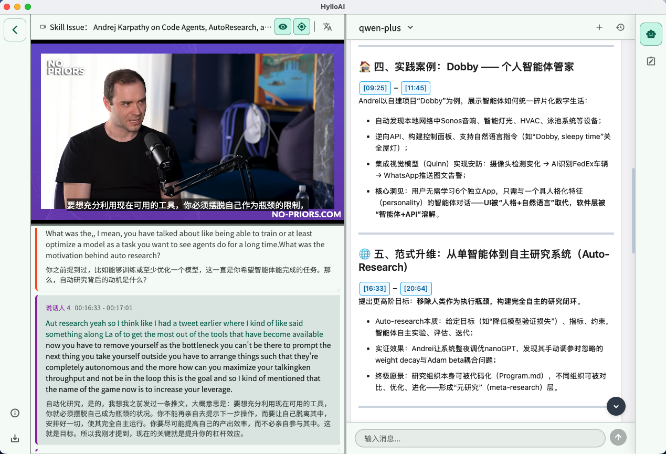Viewport: 666px width, 454px height.
Task: Click the heading 五、范式升维
Action: pos(483,260)
